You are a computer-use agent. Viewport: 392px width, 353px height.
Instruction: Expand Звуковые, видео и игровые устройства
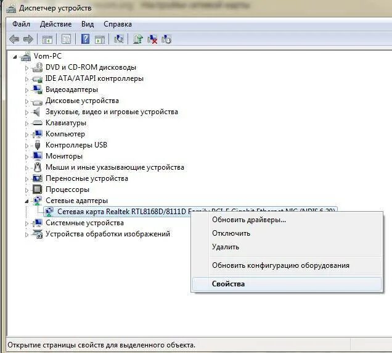pos(27,112)
